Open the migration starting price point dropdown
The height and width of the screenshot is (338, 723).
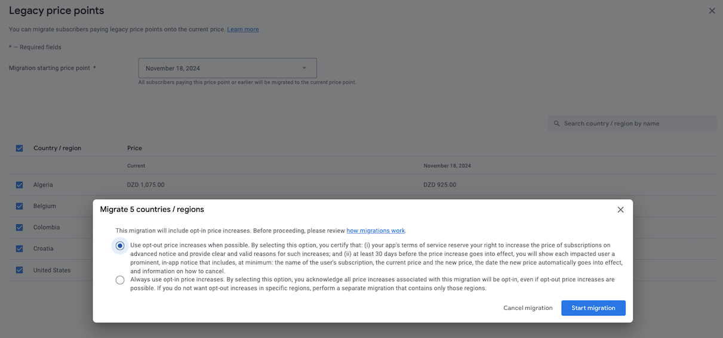point(227,68)
